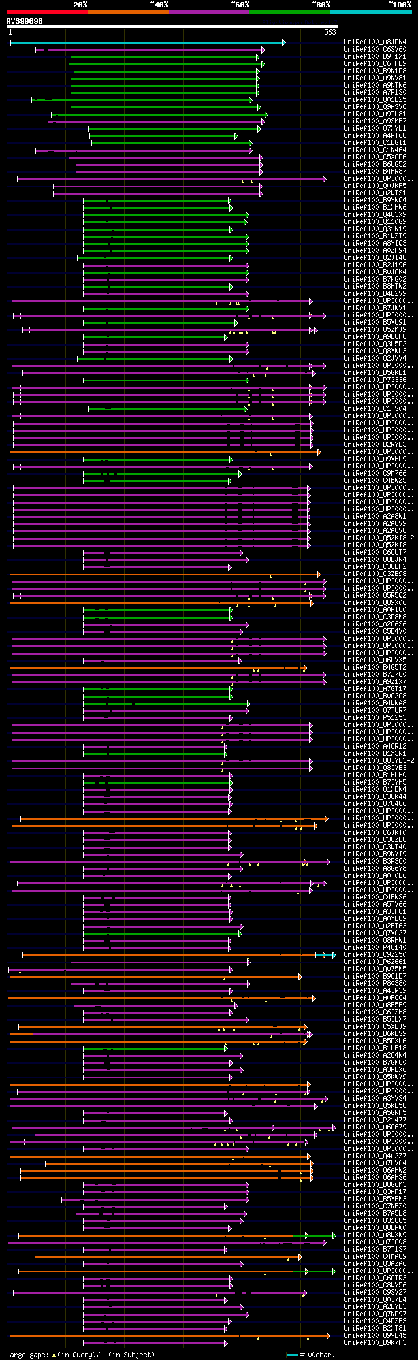Viewport: 418px width, 1360px height.
Task: Click the orange bar for UniRef100_A0PQC4
Action: 161,998
